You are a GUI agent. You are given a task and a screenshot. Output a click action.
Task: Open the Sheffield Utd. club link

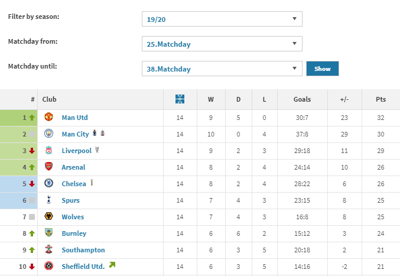83,267
